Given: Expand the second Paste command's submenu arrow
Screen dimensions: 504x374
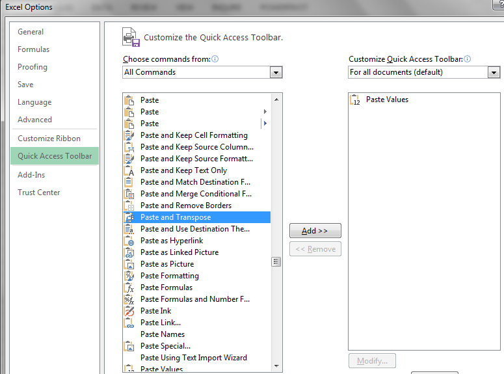Looking at the screenshot, I should point(265,112).
